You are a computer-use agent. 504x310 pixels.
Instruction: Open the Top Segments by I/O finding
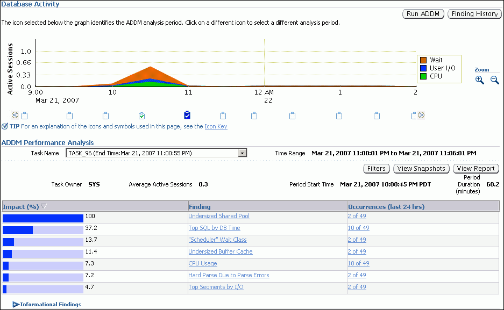pos(216,287)
